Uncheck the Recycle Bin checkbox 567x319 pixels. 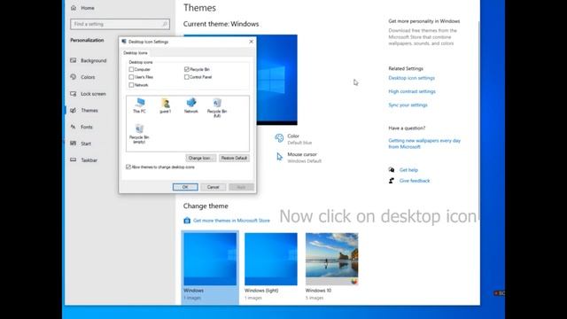point(187,69)
